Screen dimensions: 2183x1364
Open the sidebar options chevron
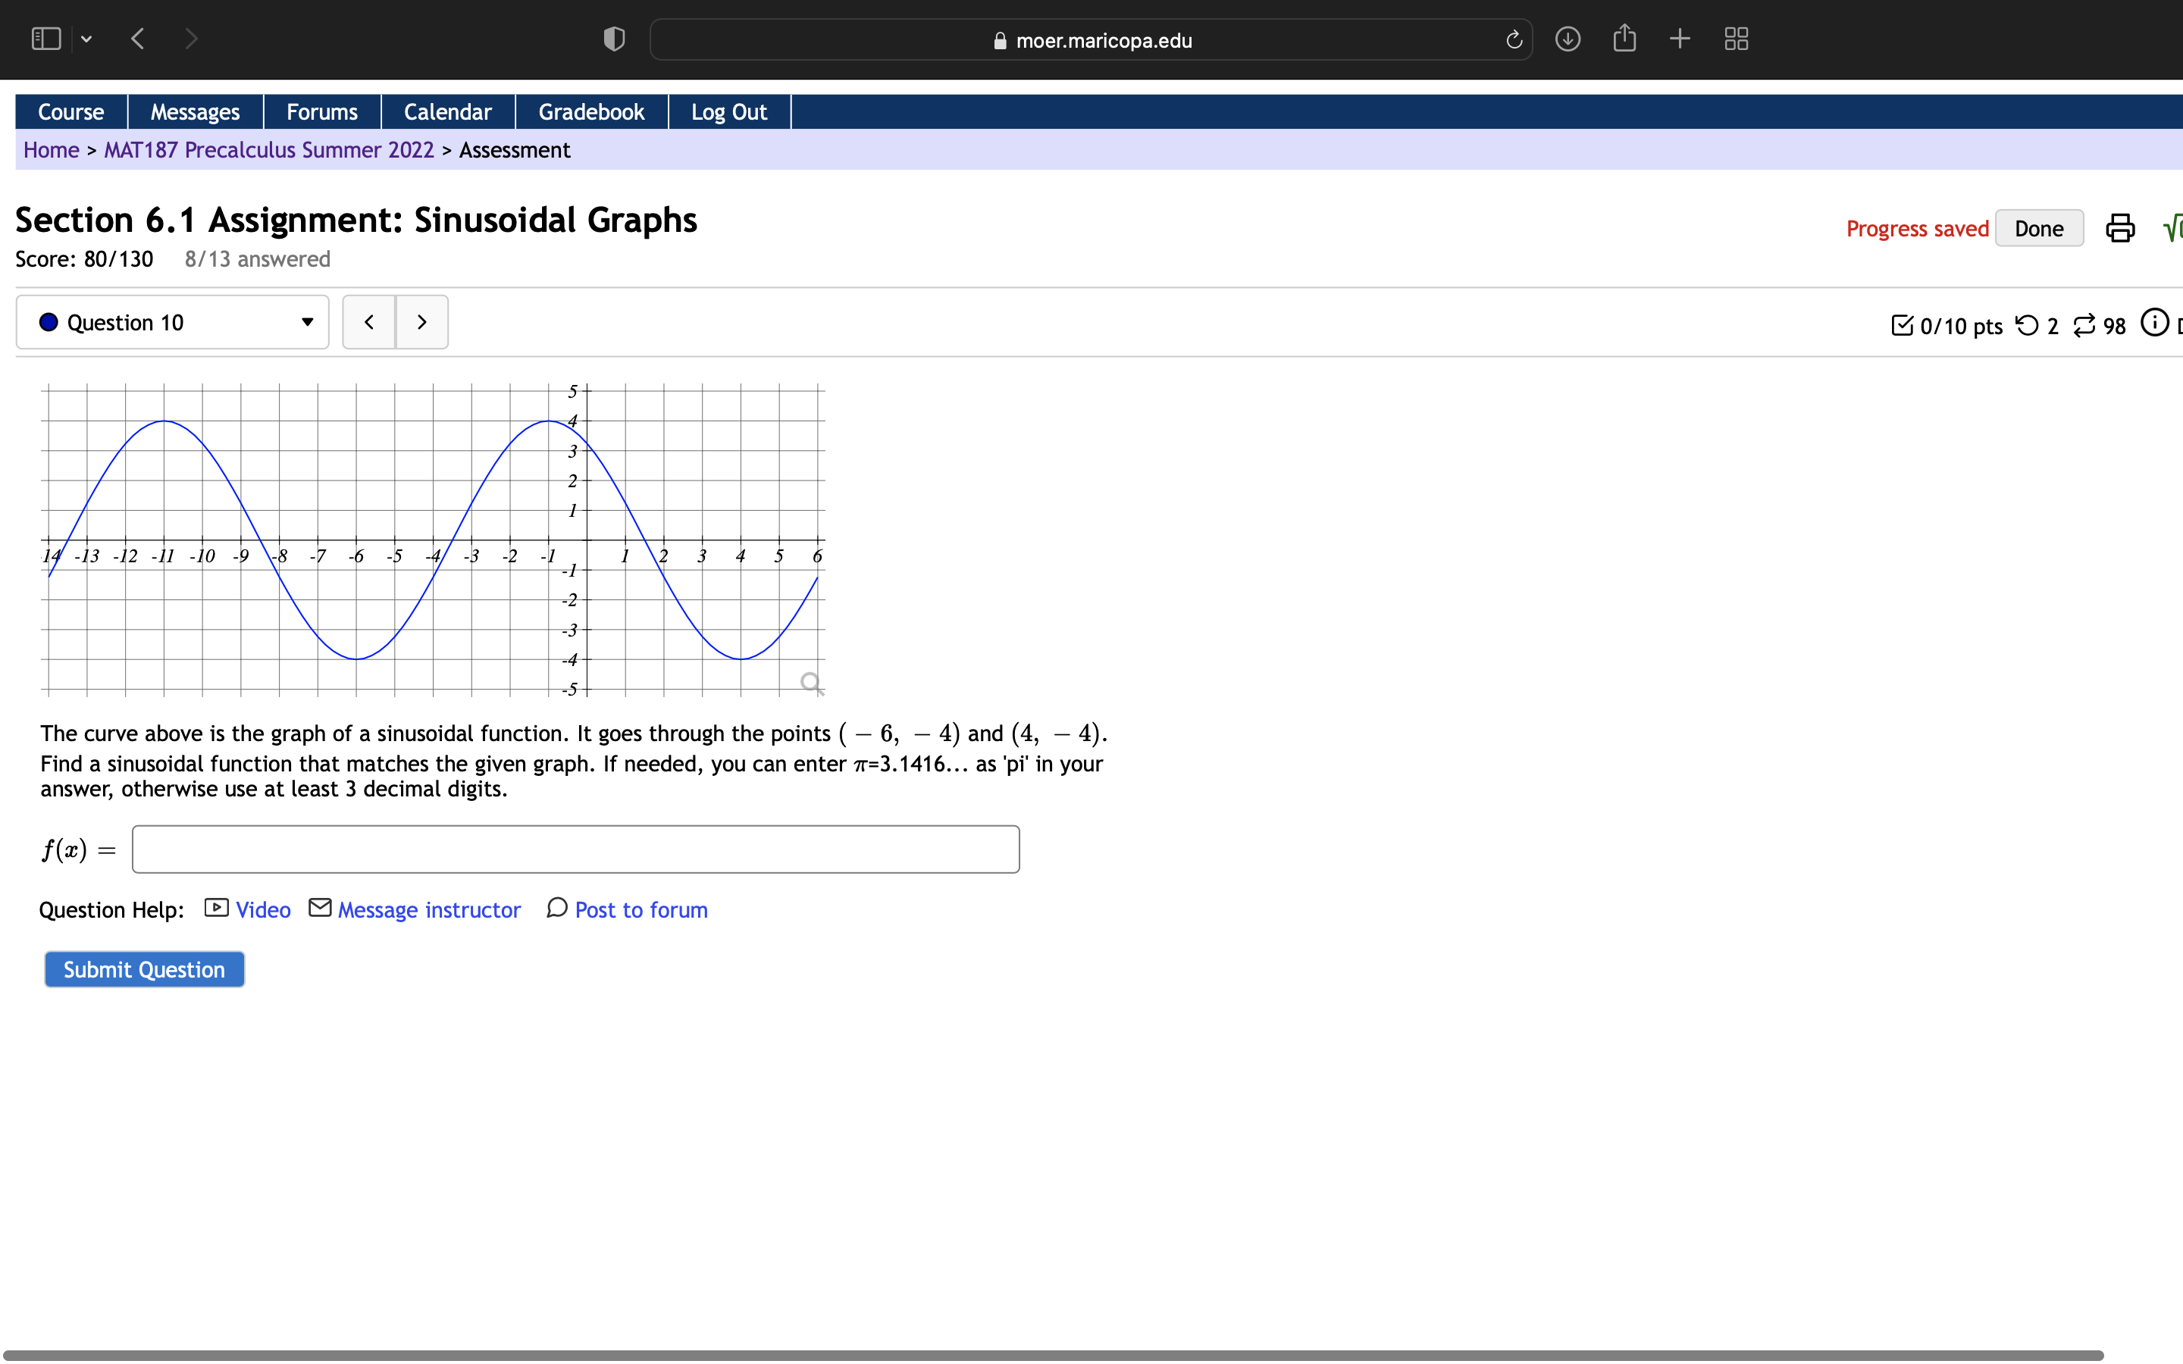point(86,39)
